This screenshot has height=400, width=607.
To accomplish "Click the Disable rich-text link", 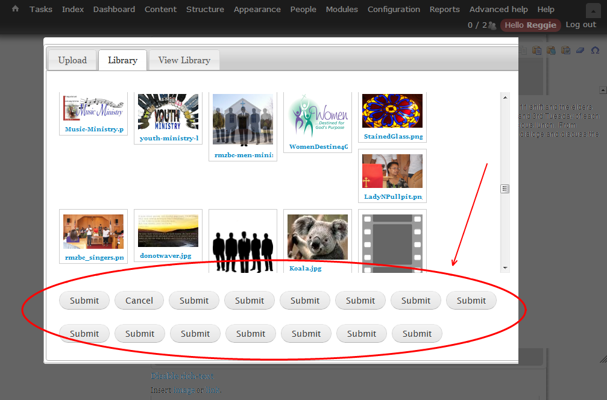I will tap(182, 375).
